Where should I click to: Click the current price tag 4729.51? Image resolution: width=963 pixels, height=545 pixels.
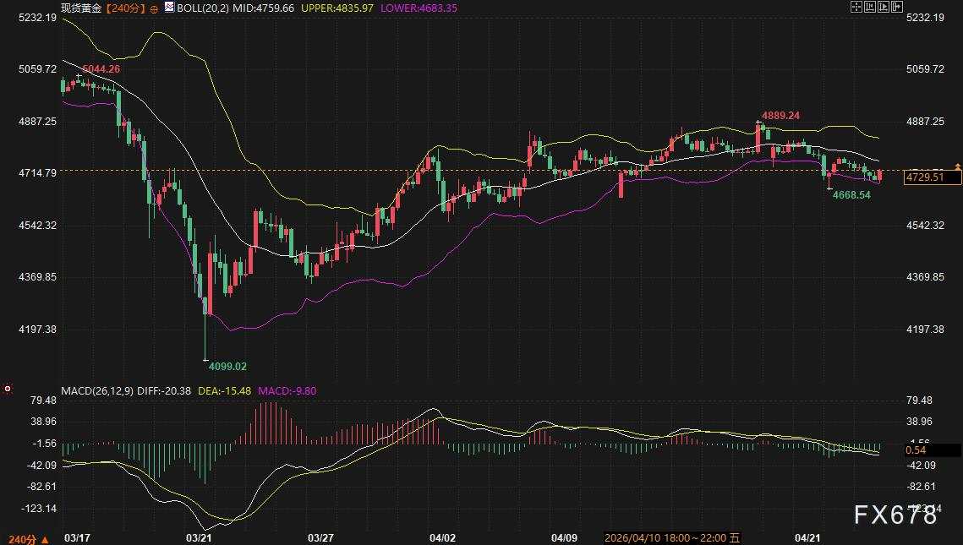click(933, 177)
